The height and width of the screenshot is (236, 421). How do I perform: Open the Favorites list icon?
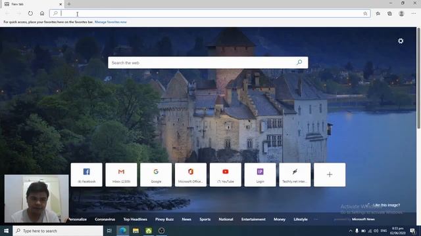[378, 13]
